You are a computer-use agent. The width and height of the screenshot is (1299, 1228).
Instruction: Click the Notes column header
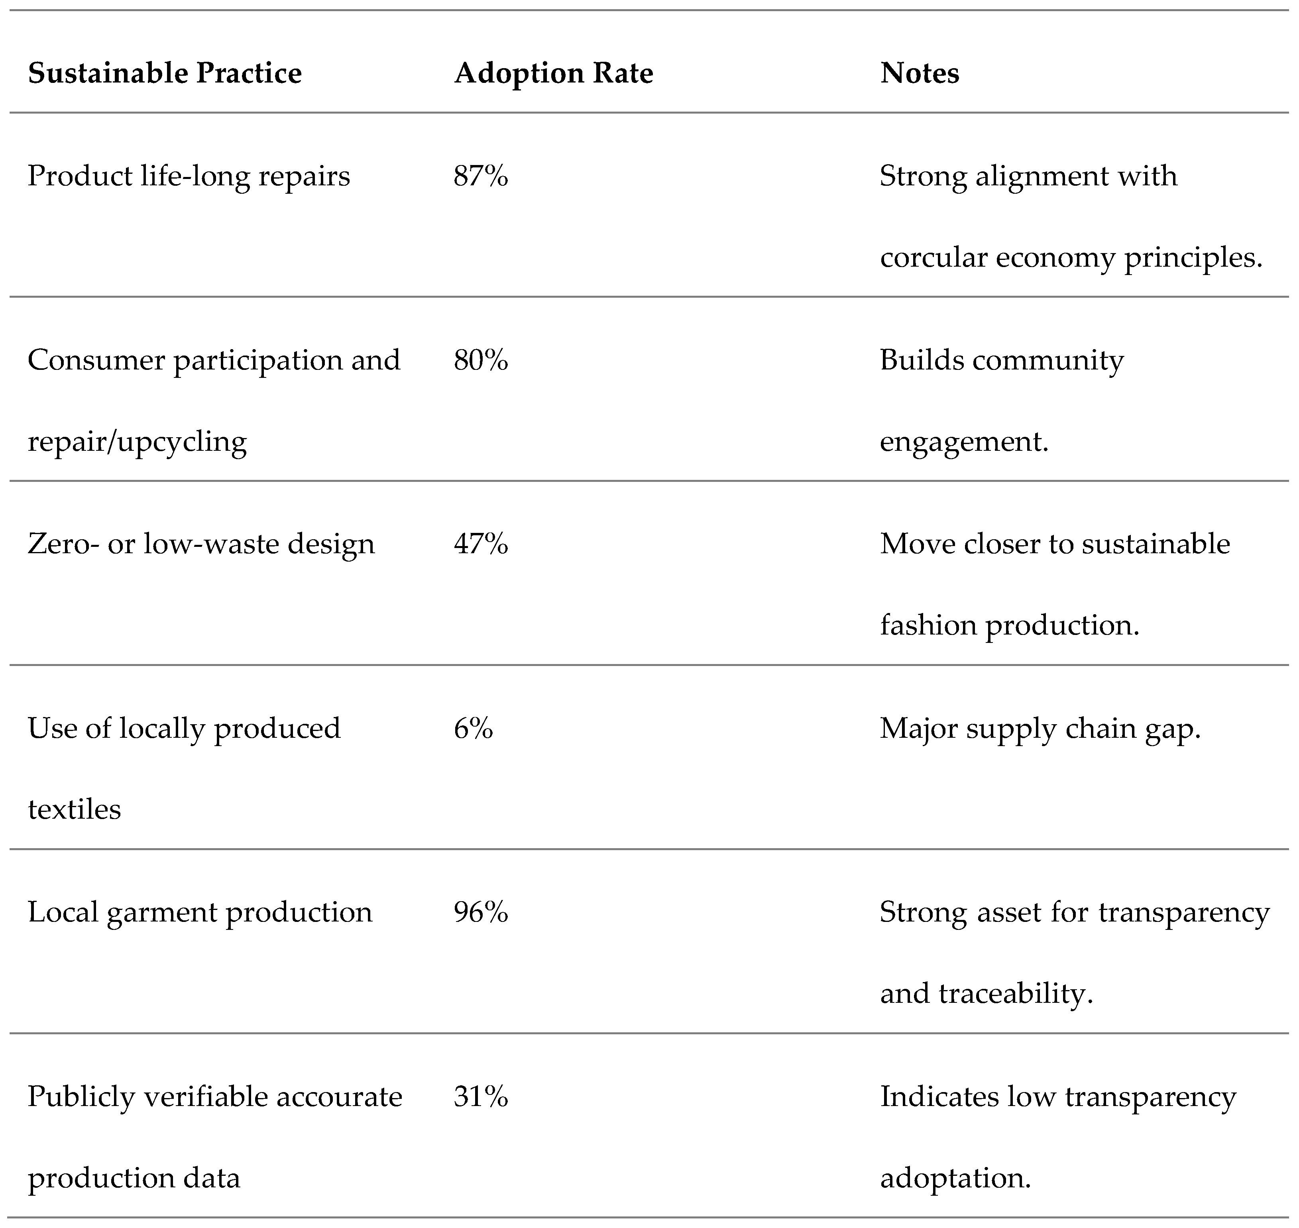(919, 73)
